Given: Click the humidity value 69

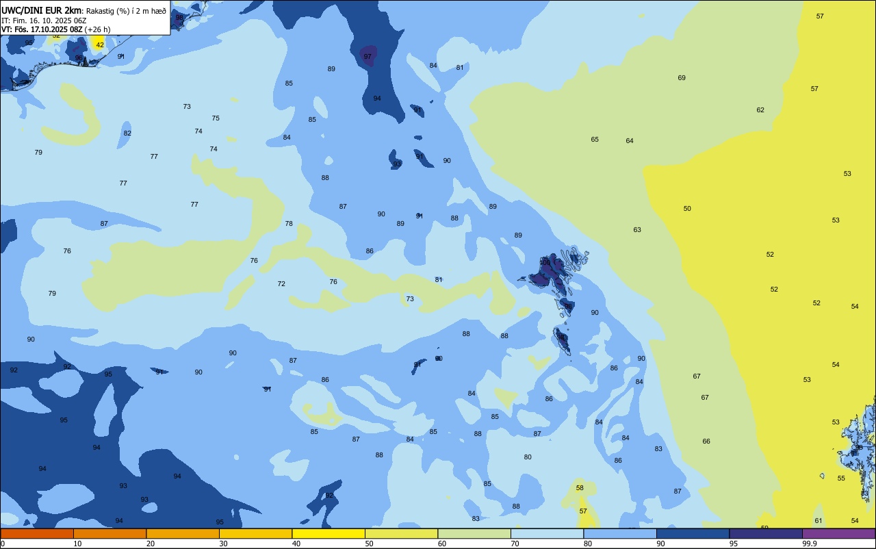Looking at the screenshot, I should 682,78.
